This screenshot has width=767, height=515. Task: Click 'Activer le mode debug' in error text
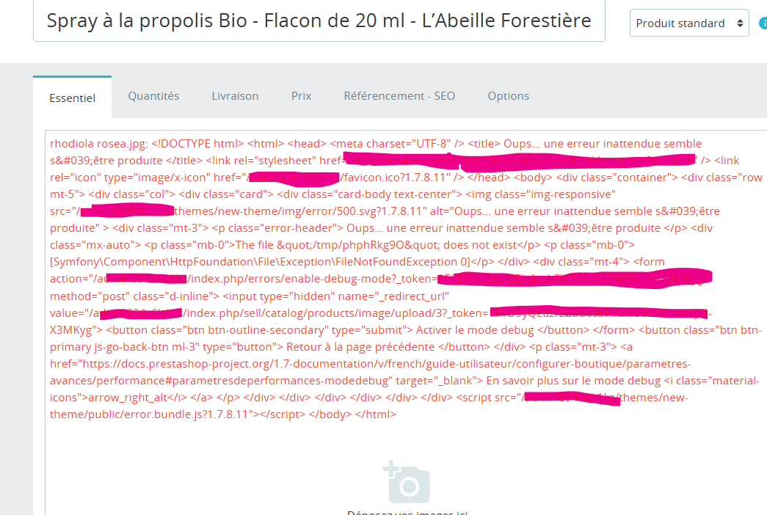tap(475, 330)
